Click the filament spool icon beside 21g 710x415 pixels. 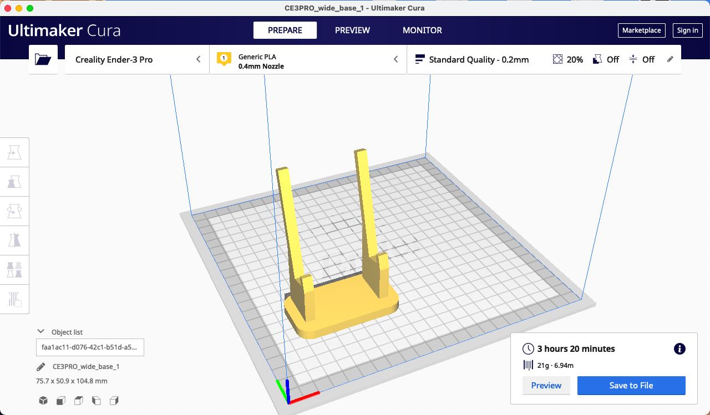[x=529, y=365]
